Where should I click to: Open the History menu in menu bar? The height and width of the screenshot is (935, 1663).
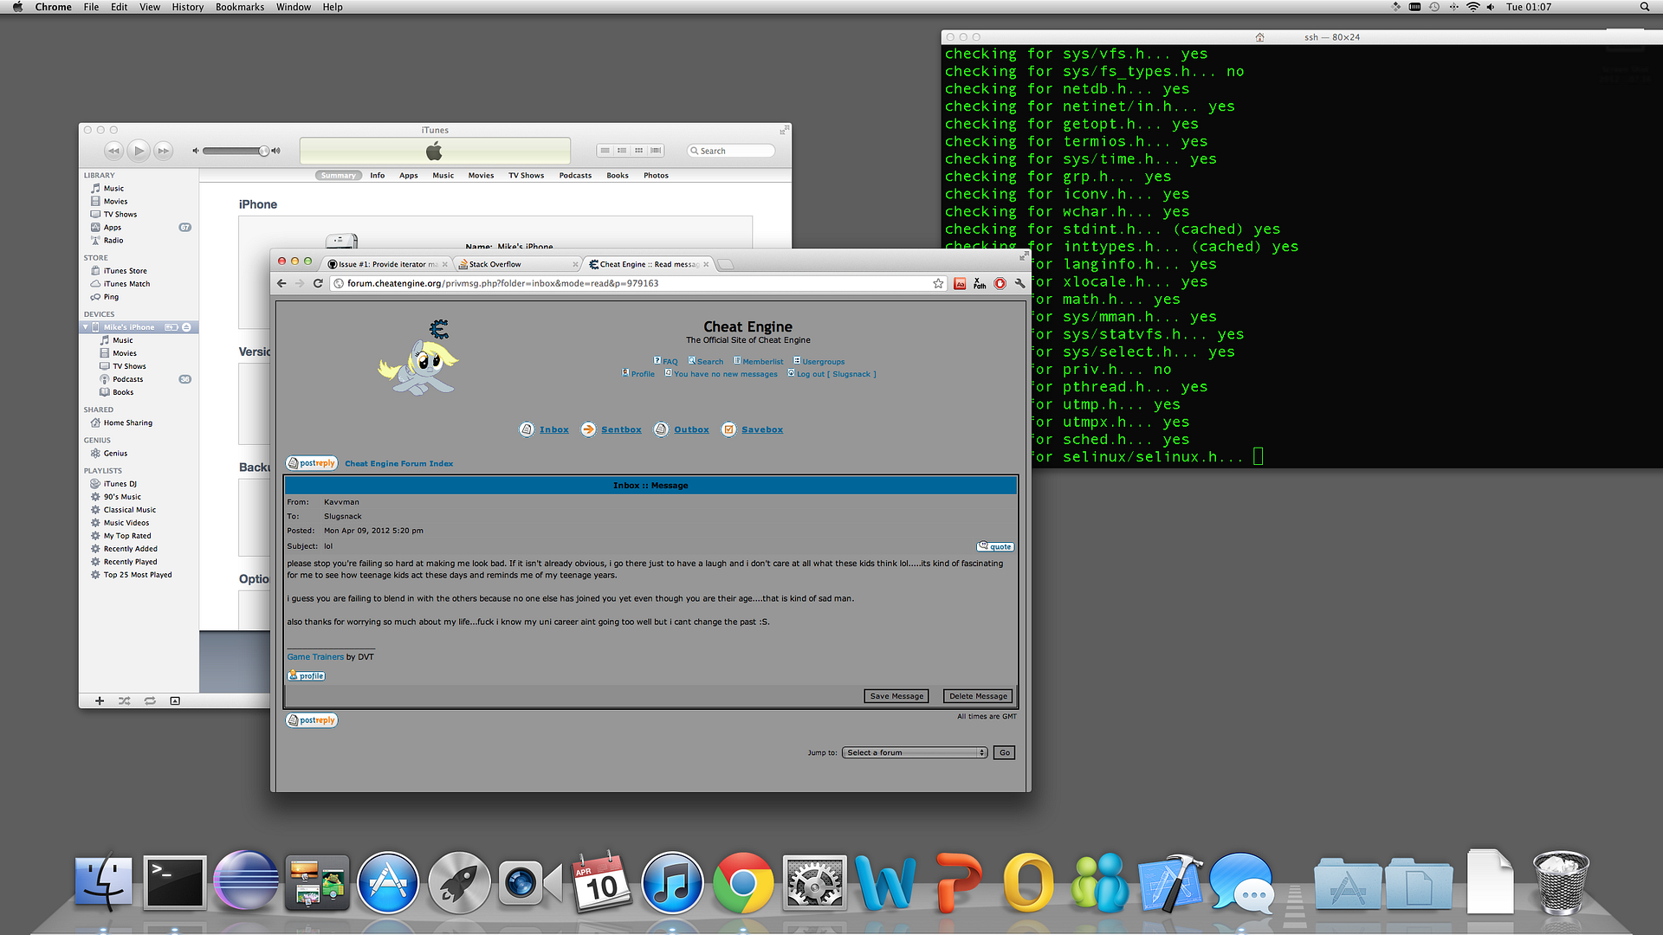187,7
